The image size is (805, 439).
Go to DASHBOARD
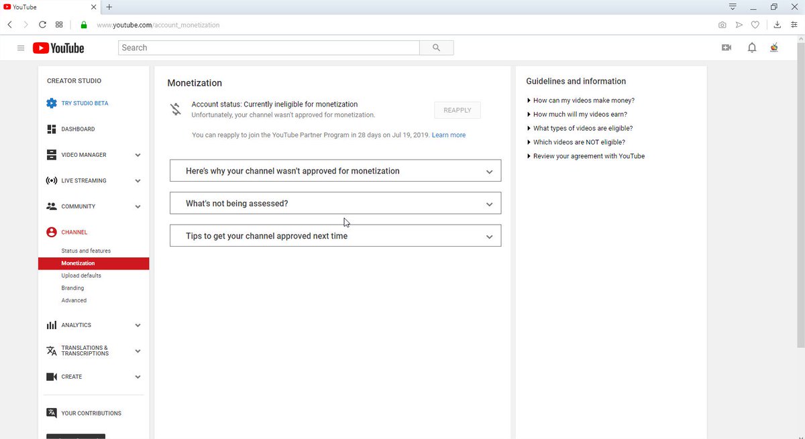78,129
